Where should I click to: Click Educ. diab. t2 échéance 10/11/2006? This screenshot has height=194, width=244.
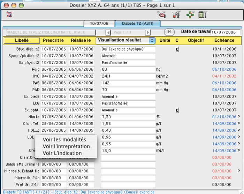click(224, 49)
